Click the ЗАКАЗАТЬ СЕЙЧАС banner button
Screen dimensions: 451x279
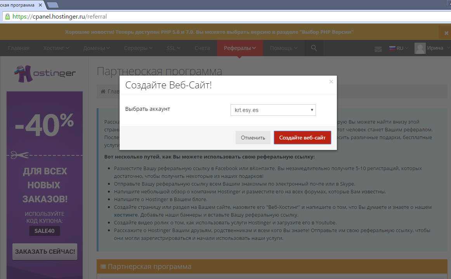(x=45, y=251)
